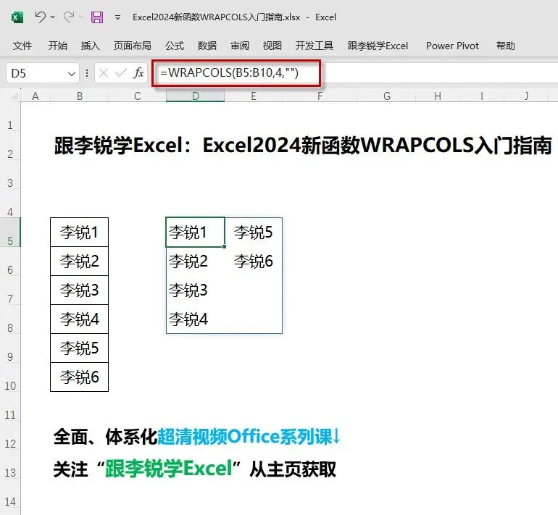Click the purple Save disk icon
Image resolution: width=558 pixels, height=515 pixels.
[97, 17]
